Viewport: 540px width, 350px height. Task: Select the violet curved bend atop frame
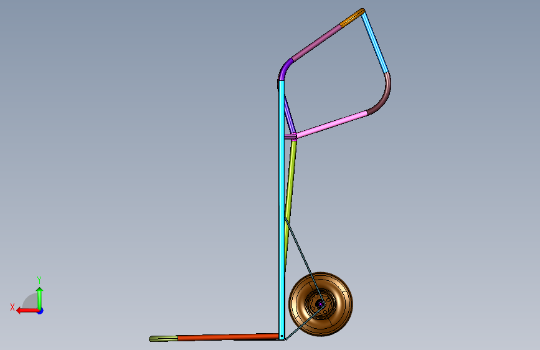[x=285, y=69]
